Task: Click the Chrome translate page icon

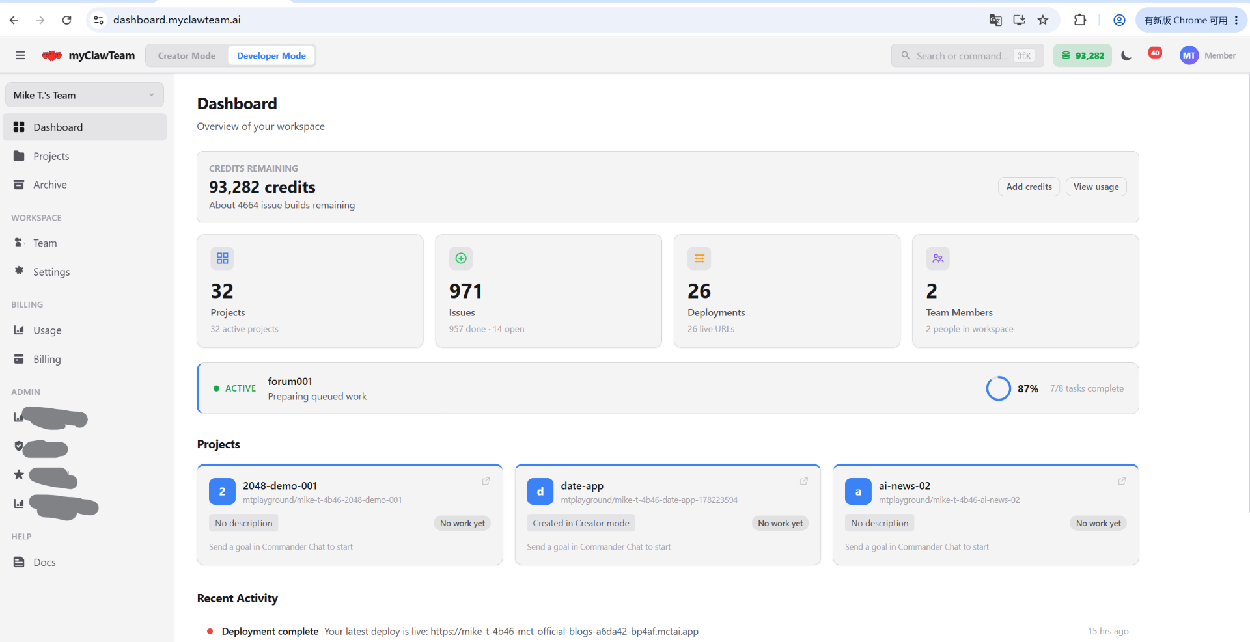Action: coord(995,20)
